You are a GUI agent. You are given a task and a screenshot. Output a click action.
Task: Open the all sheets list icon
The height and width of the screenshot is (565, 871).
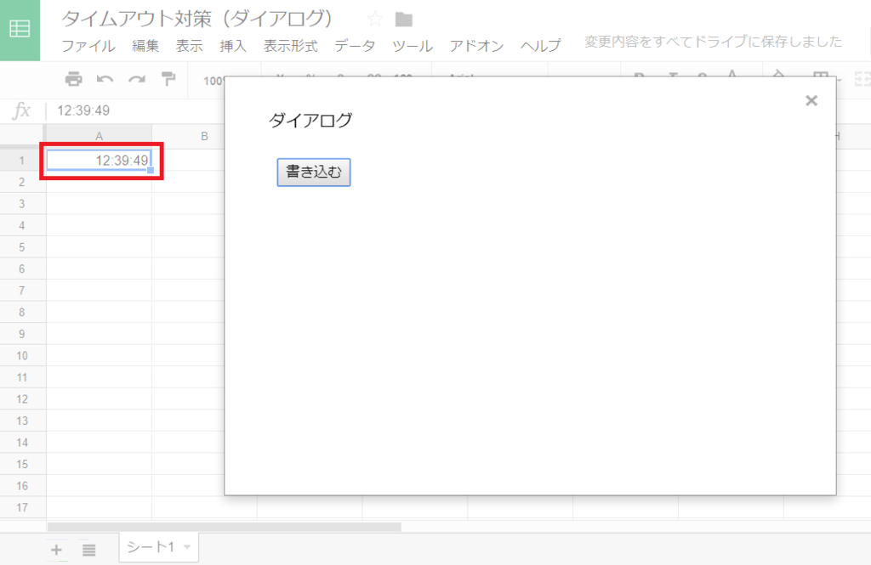pyautogui.click(x=88, y=550)
